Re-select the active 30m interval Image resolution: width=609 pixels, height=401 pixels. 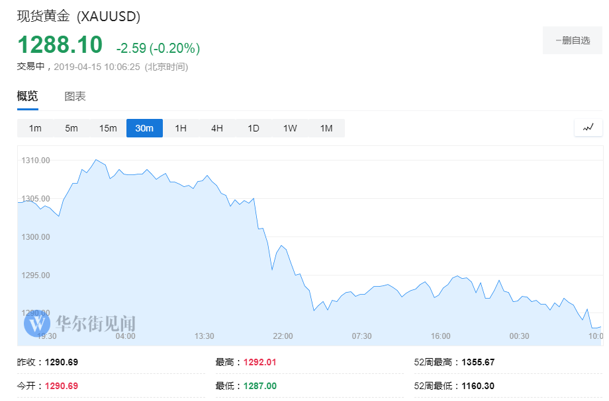point(144,128)
